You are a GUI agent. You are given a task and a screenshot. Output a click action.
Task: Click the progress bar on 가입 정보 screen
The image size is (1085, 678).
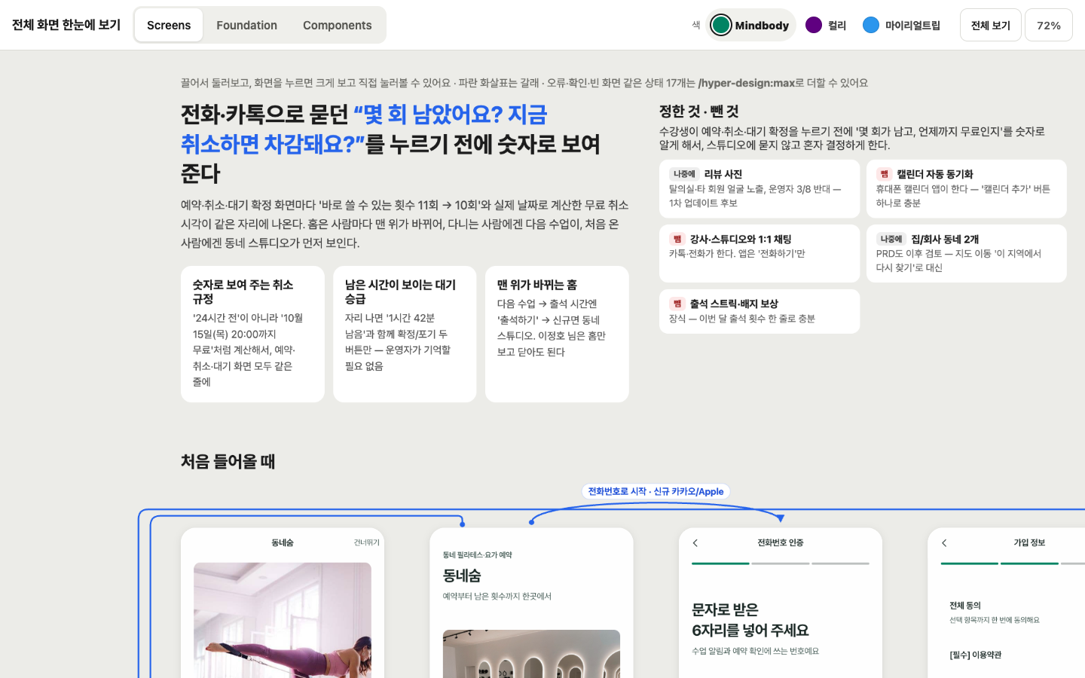pyautogui.click(x=1013, y=563)
